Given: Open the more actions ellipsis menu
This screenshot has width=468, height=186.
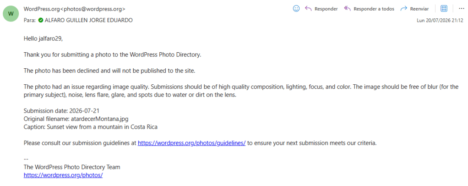Looking at the screenshot, I should click(x=461, y=9).
